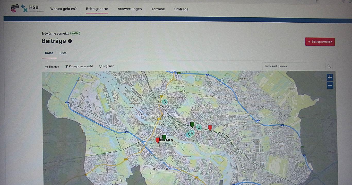Switch to the Liste tab
This screenshot has height=185, width=352.
(63, 53)
